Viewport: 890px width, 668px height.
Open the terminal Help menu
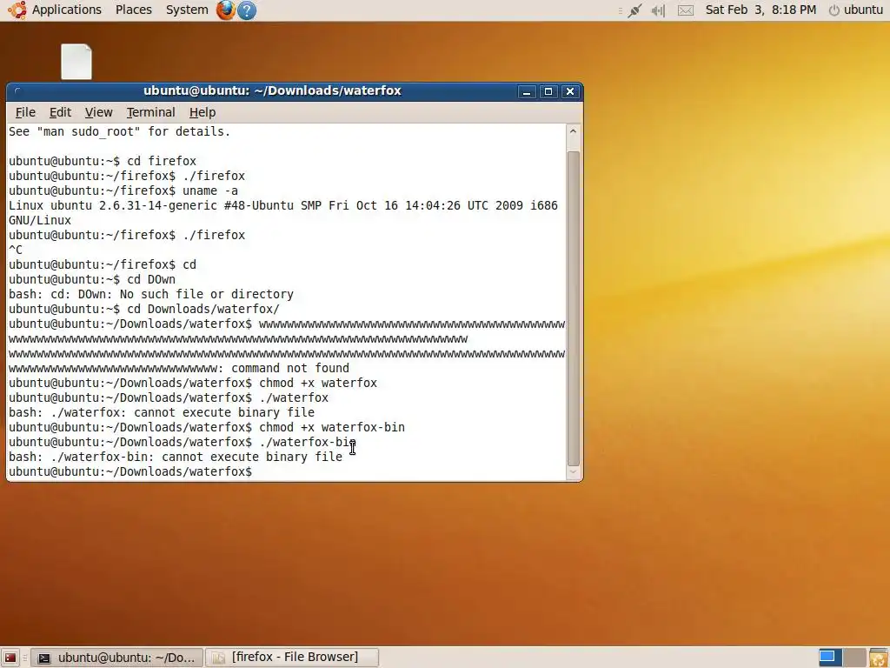pos(202,112)
